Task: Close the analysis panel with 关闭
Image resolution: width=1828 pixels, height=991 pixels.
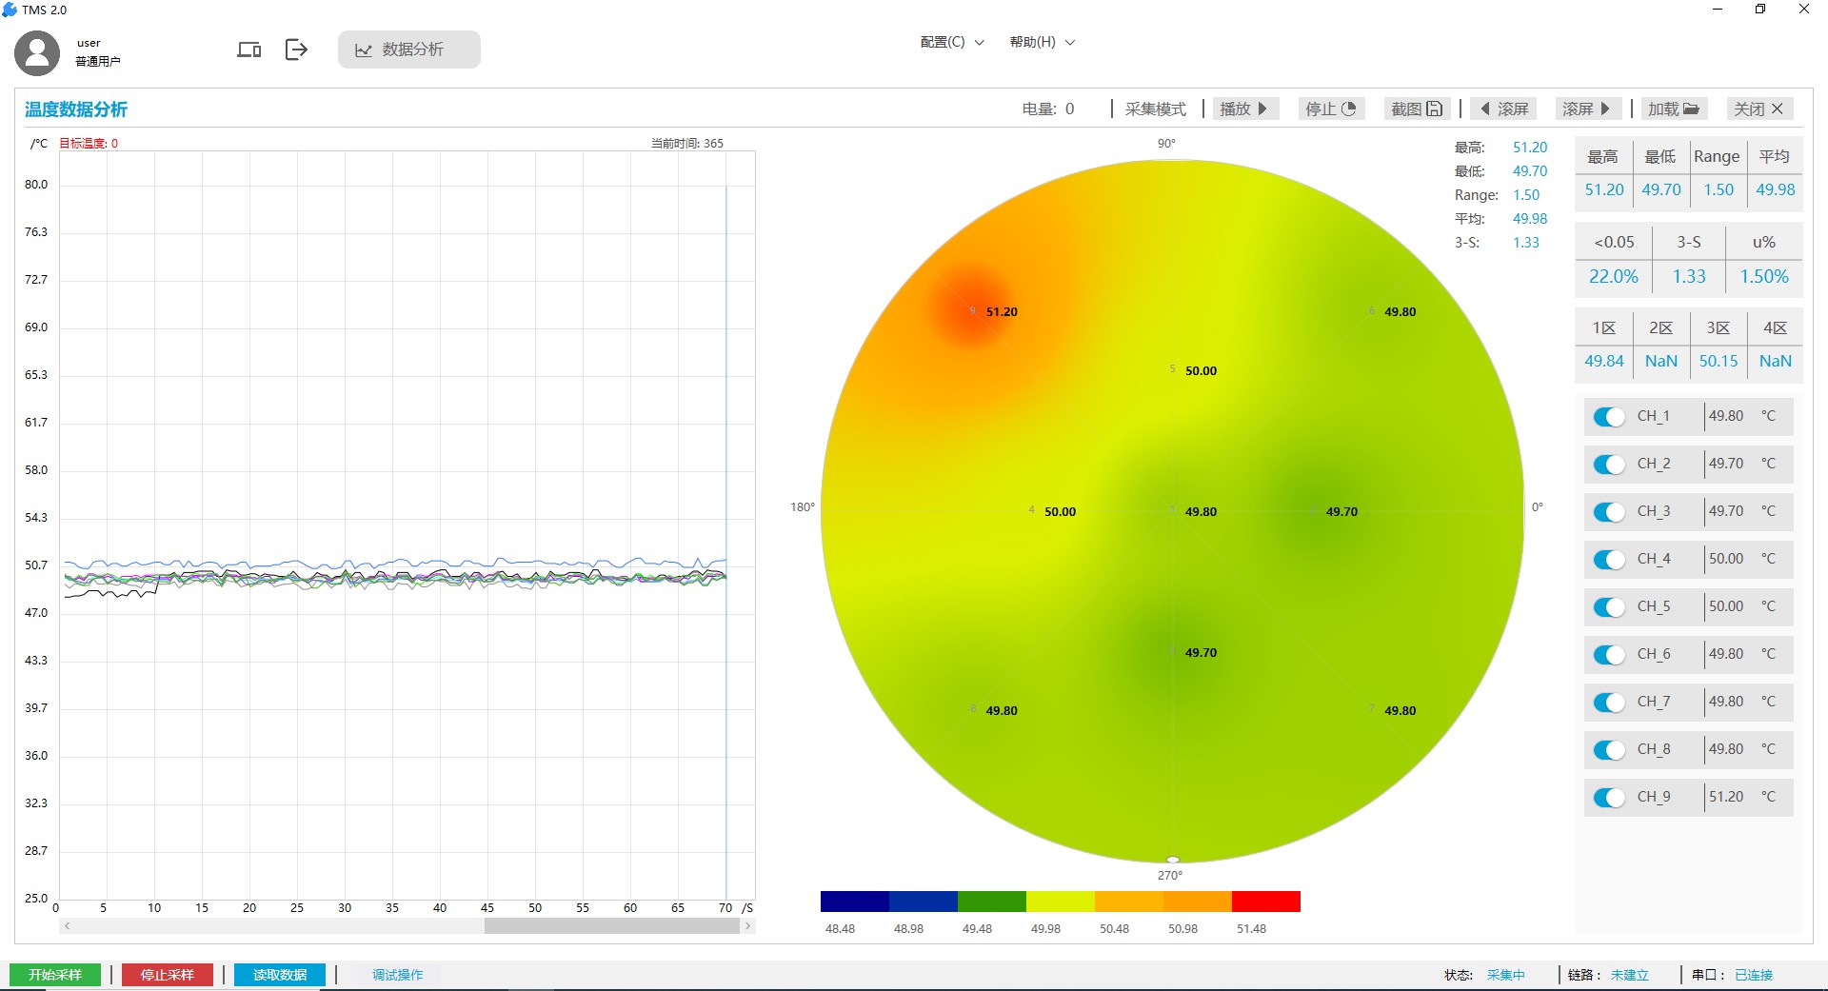Action: (1758, 109)
